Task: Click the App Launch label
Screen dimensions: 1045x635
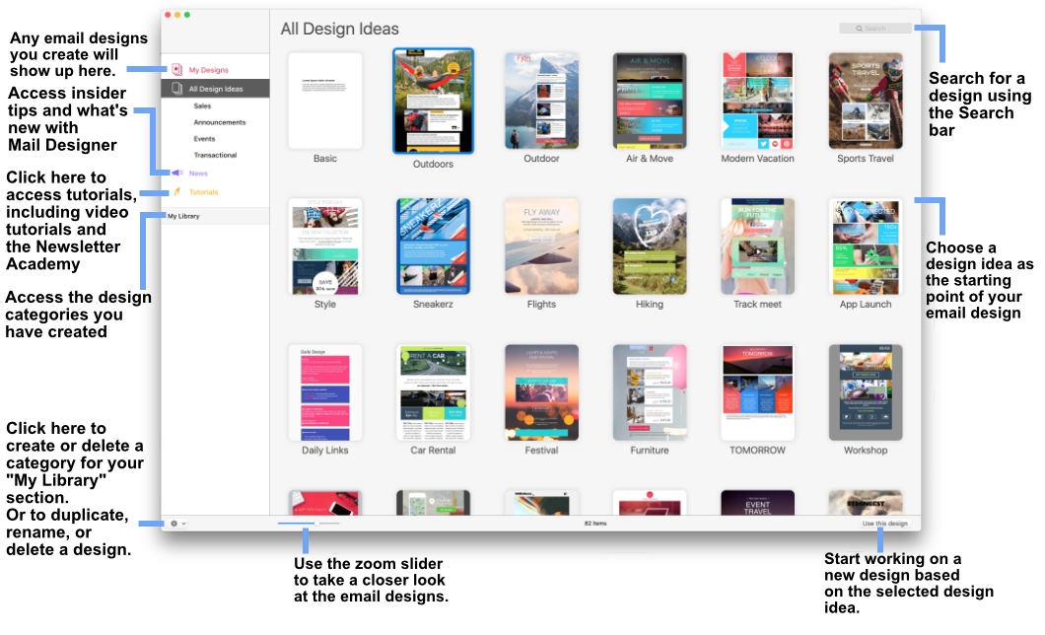Action: (x=866, y=305)
